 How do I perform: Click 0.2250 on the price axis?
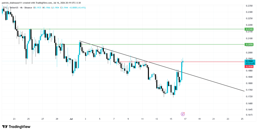click(x=249, y=19)
